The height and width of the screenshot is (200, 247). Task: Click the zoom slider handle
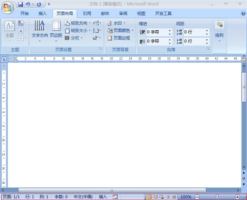(x=217, y=197)
